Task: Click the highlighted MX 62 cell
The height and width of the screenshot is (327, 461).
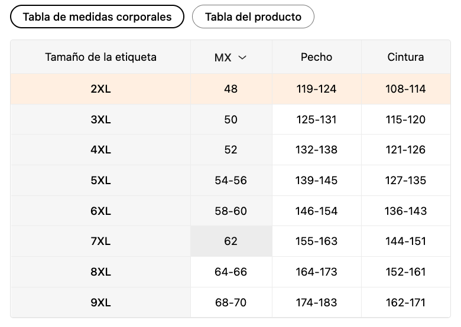Action: tap(231, 241)
